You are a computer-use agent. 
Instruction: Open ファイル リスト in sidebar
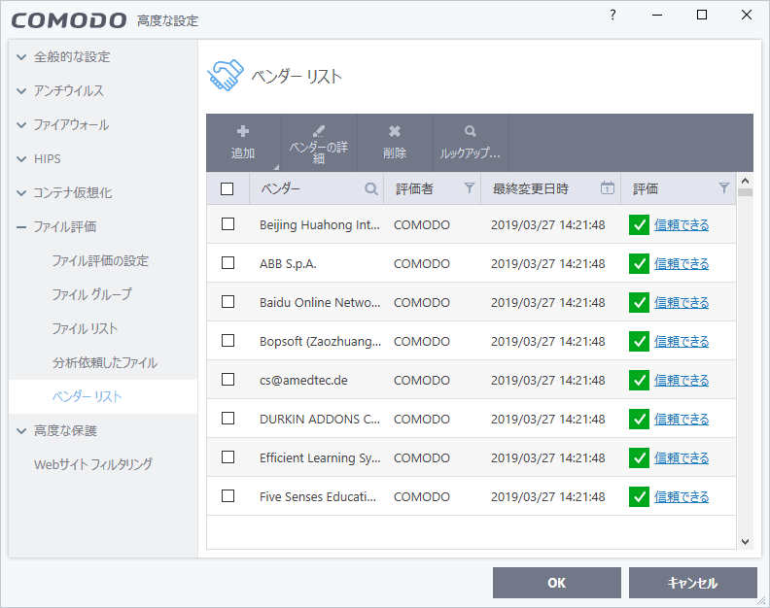pos(85,329)
